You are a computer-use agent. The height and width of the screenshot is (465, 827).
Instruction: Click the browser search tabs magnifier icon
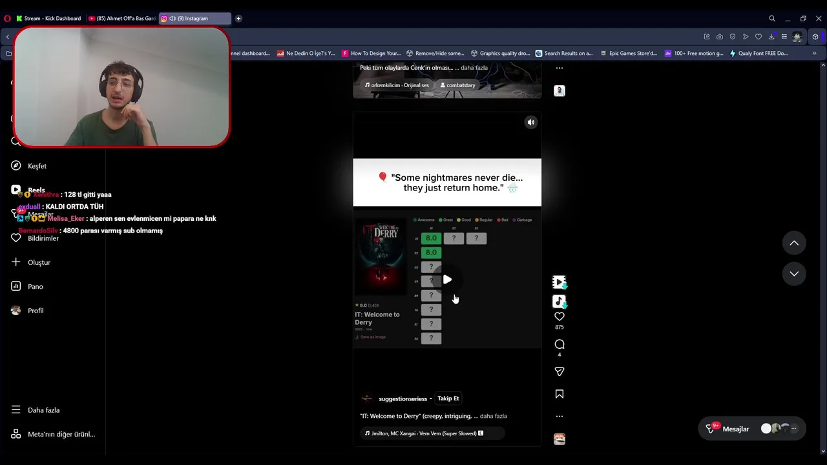point(772,19)
